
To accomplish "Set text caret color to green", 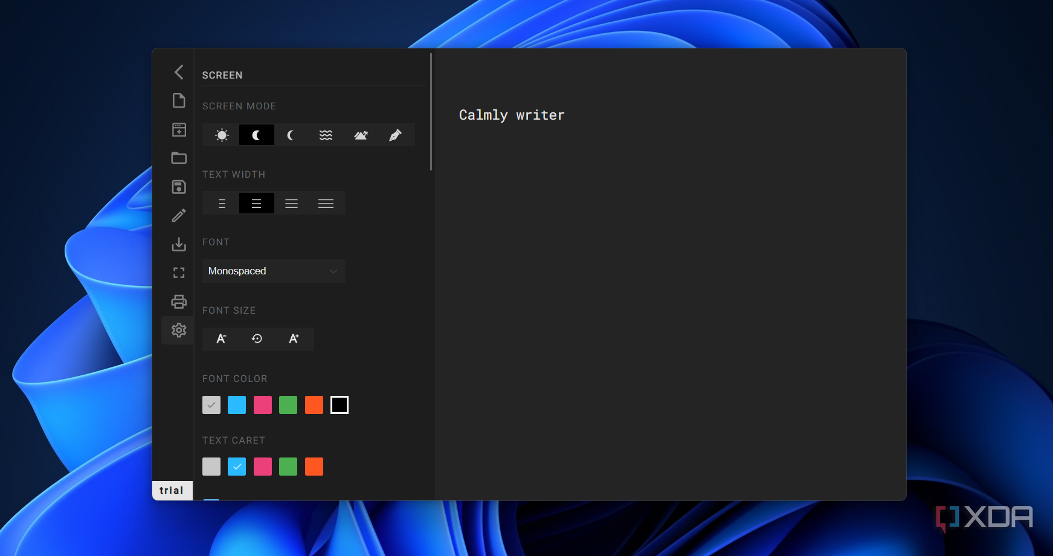I will click(x=288, y=467).
